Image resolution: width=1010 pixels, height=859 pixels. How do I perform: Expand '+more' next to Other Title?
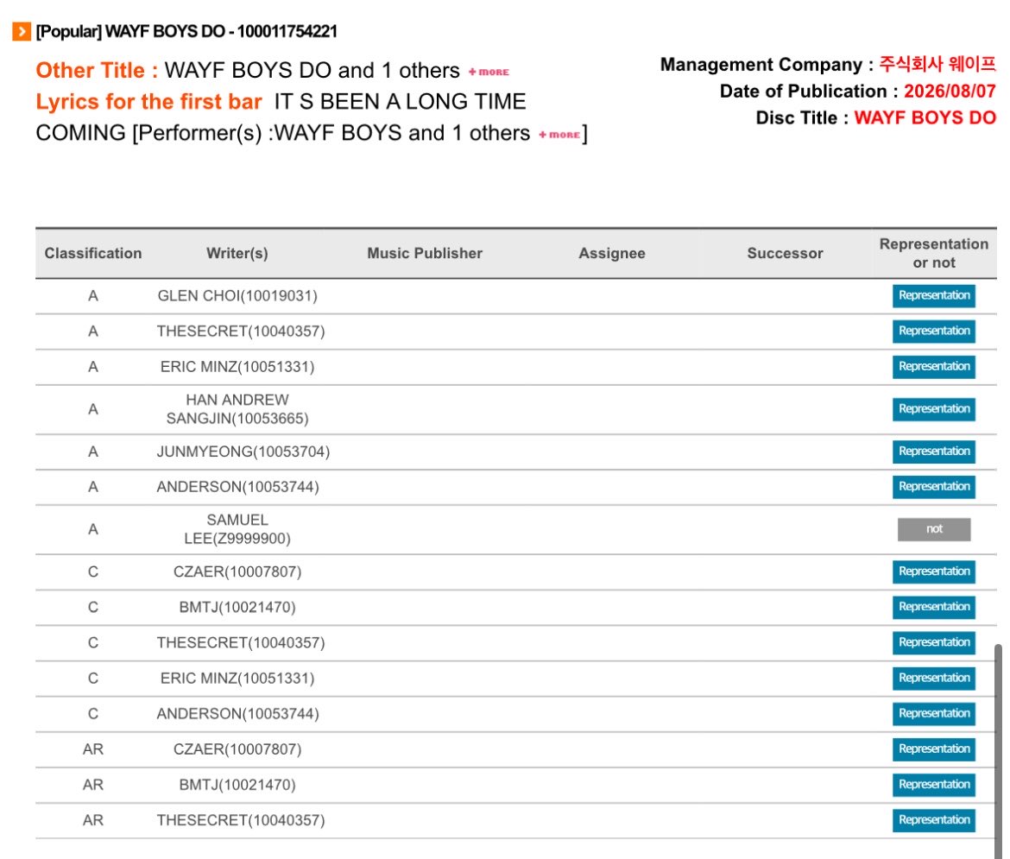(x=489, y=73)
